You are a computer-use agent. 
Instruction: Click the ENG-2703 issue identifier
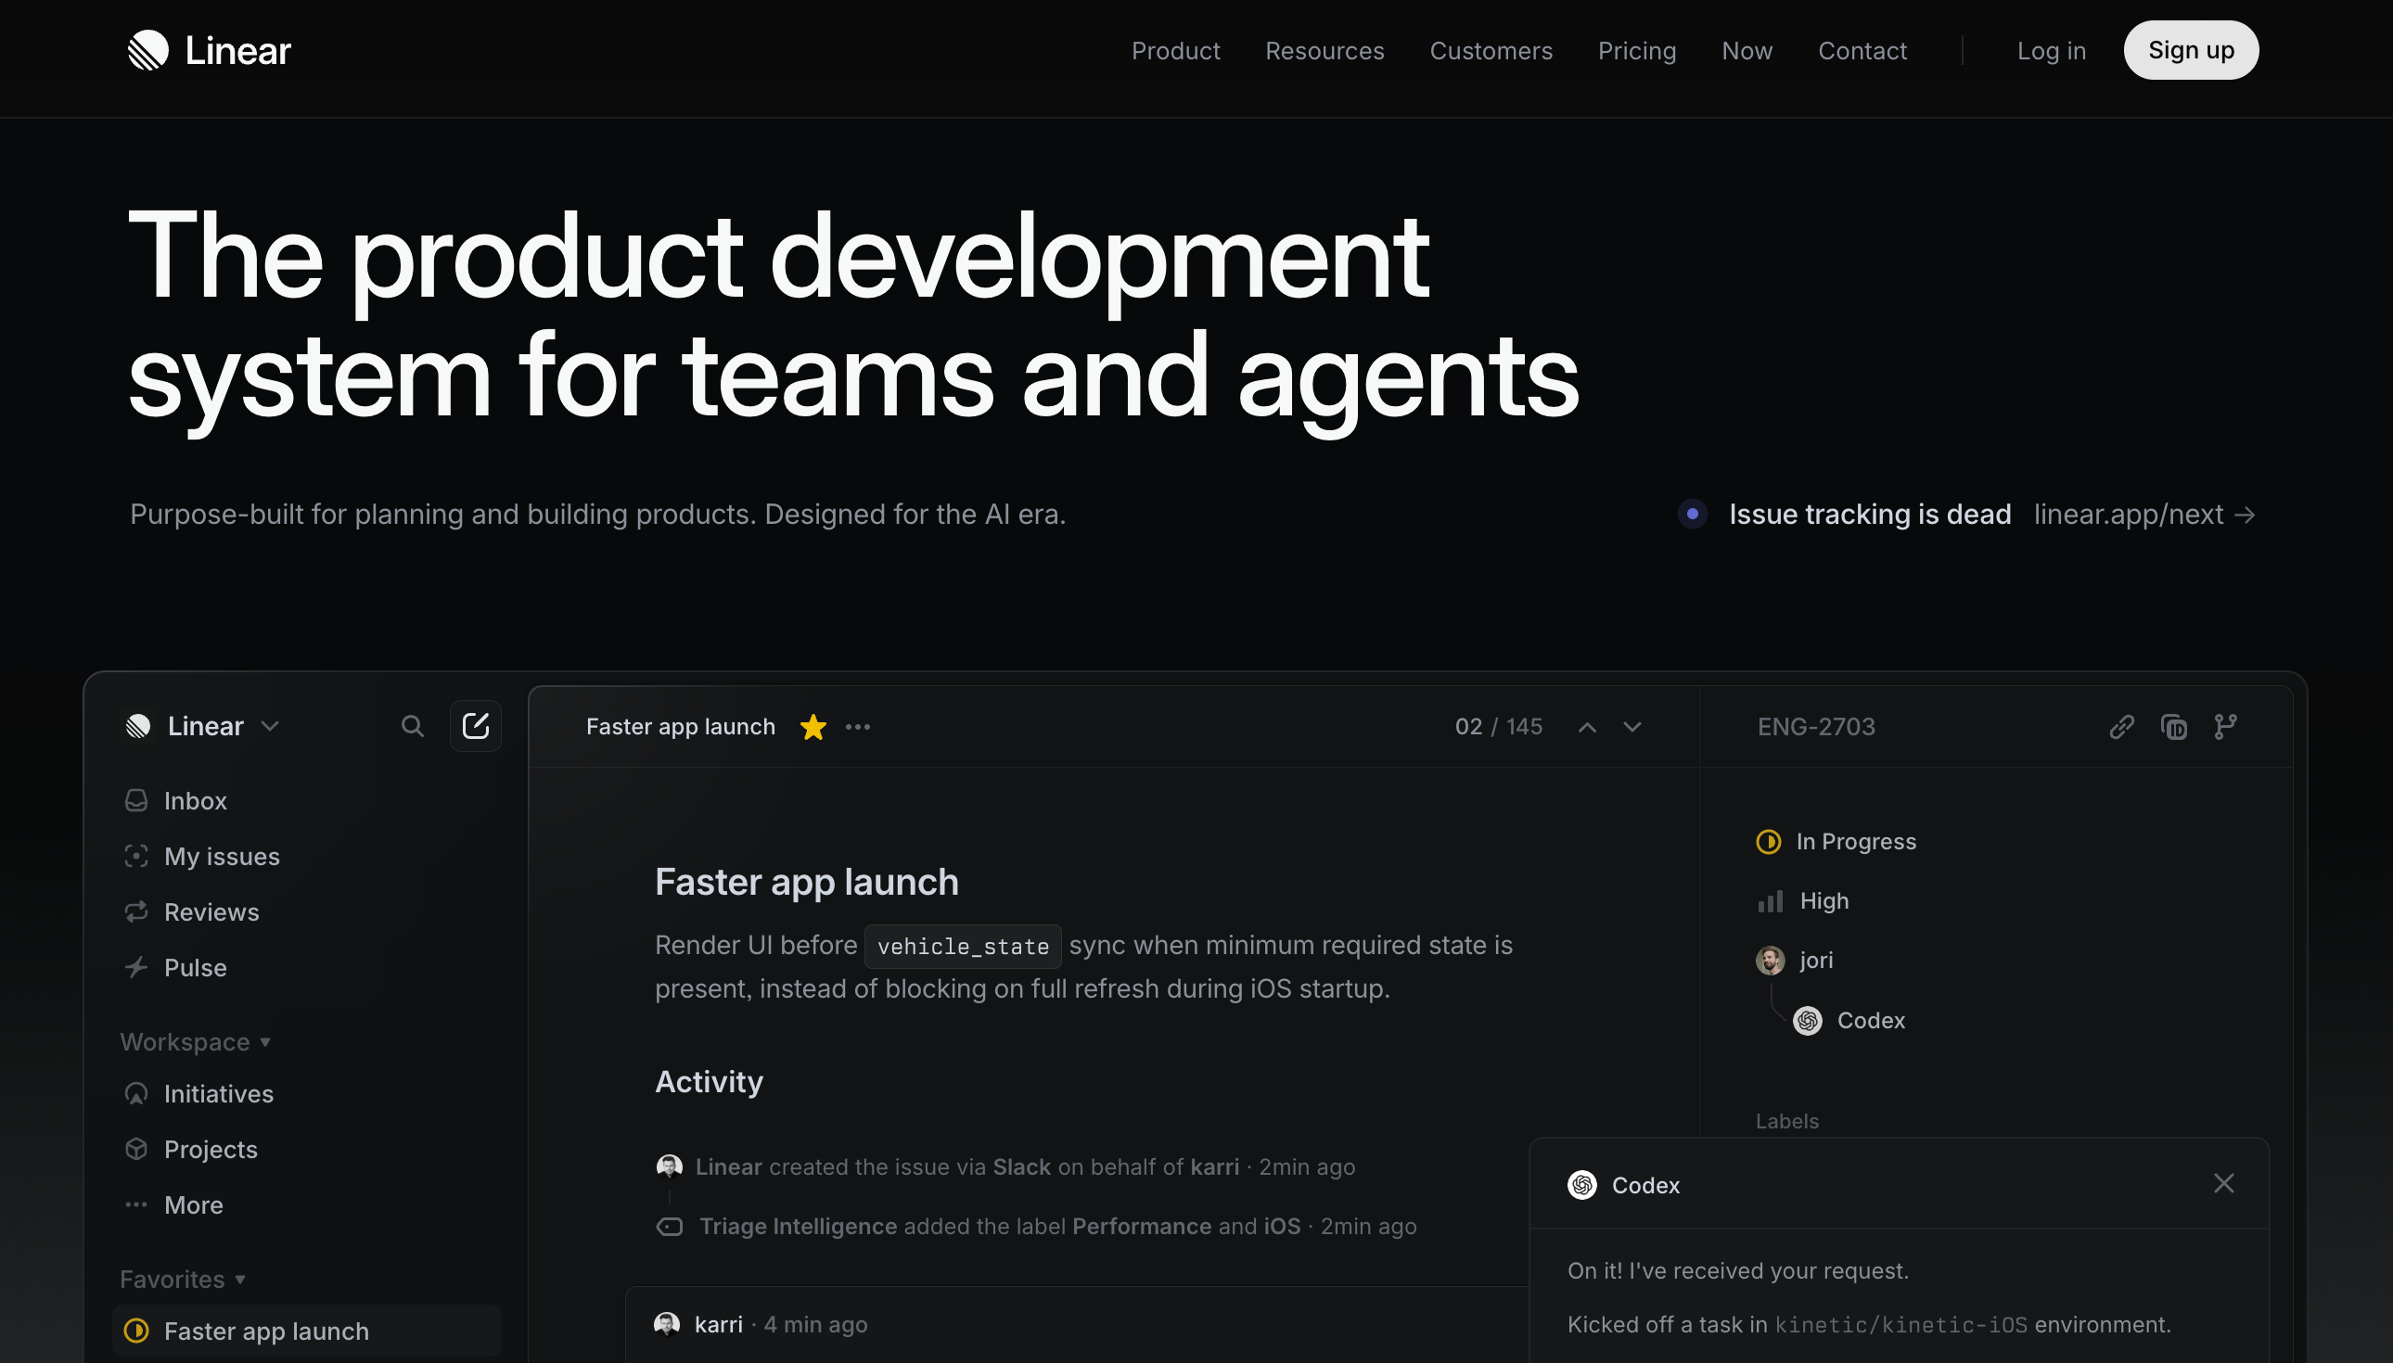(1815, 726)
